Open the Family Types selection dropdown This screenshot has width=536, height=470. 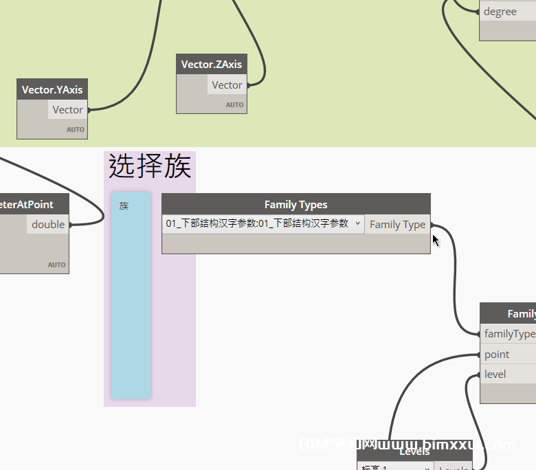[x=357, y=224]
